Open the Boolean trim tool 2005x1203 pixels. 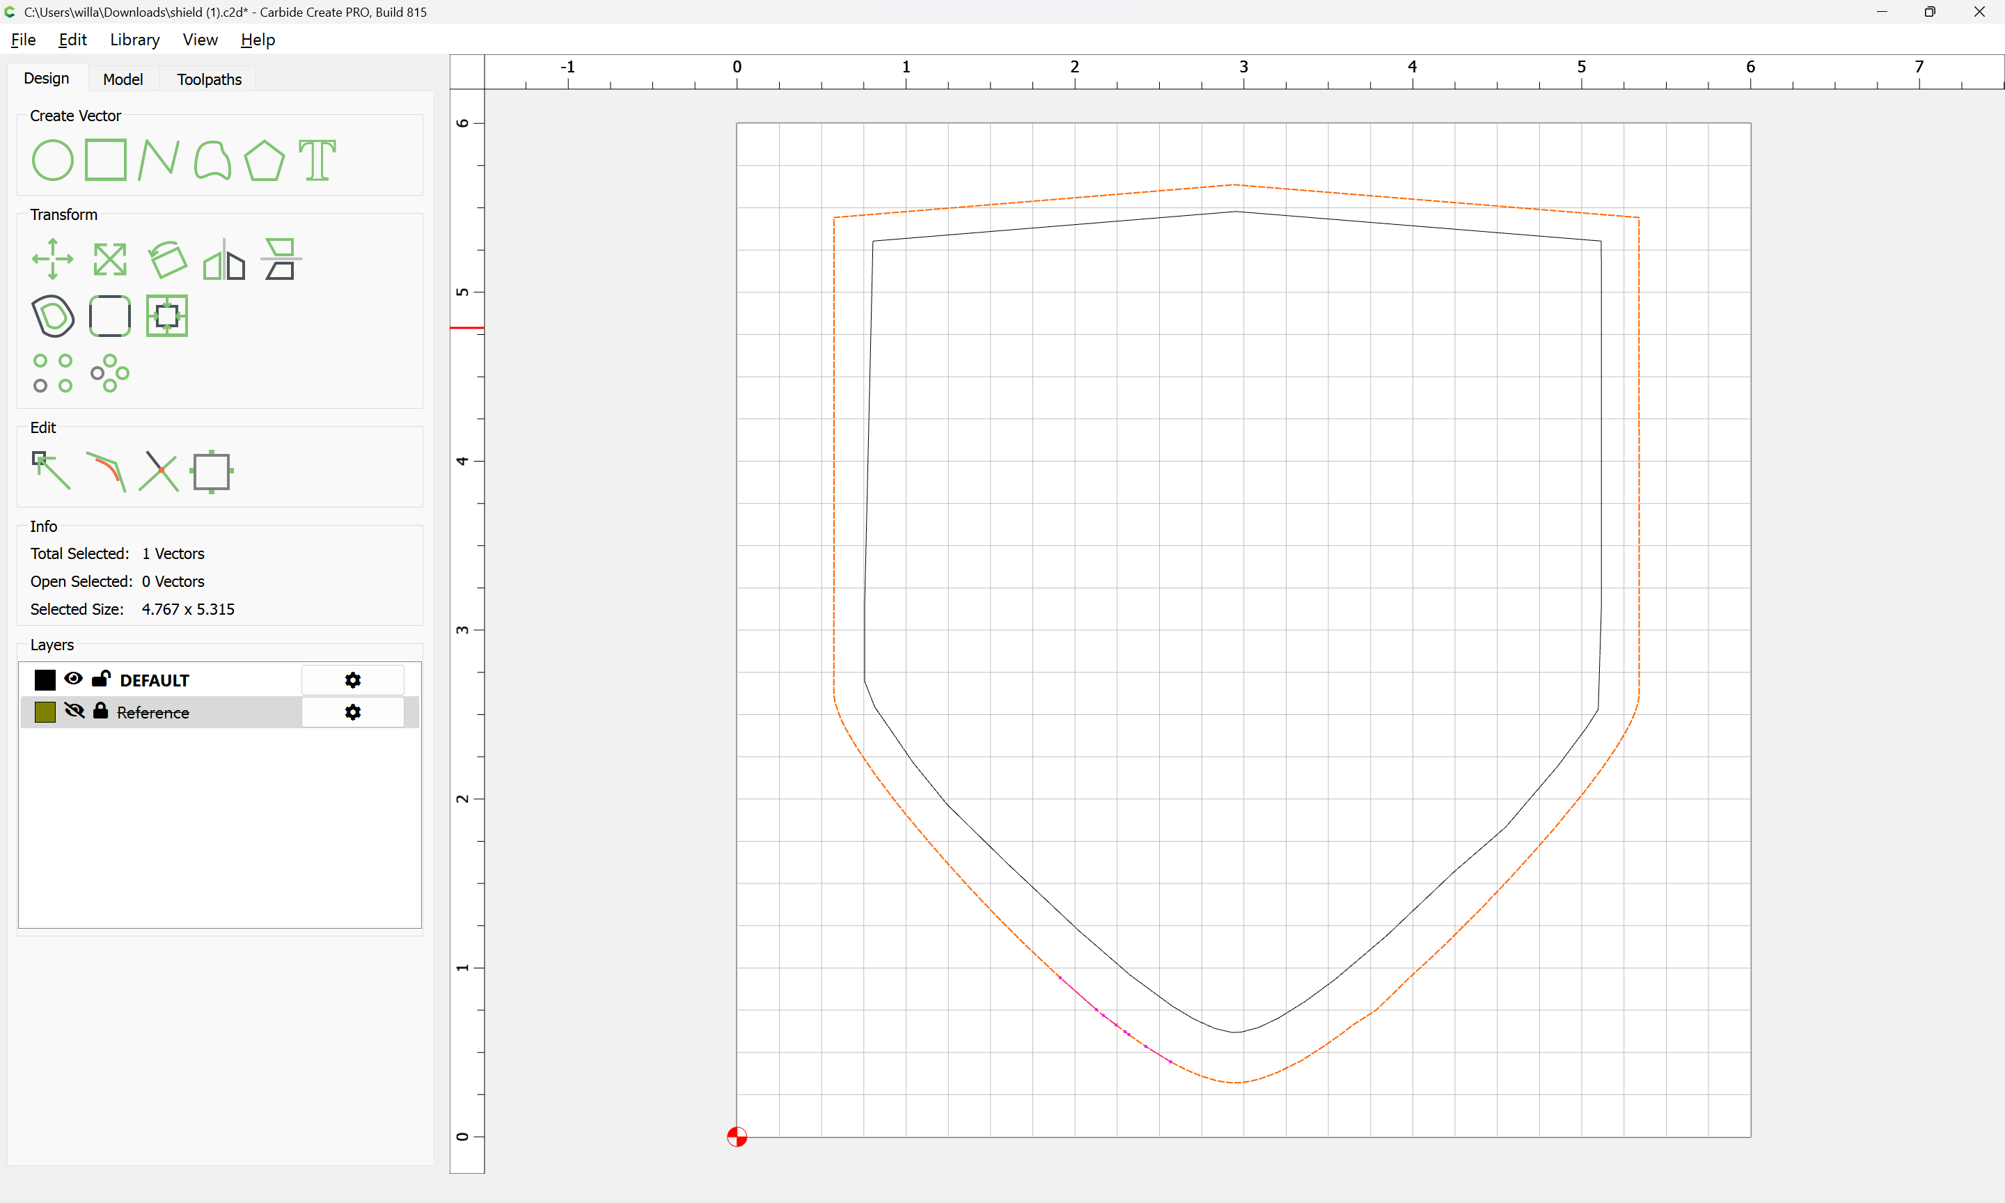pos(167,316)
